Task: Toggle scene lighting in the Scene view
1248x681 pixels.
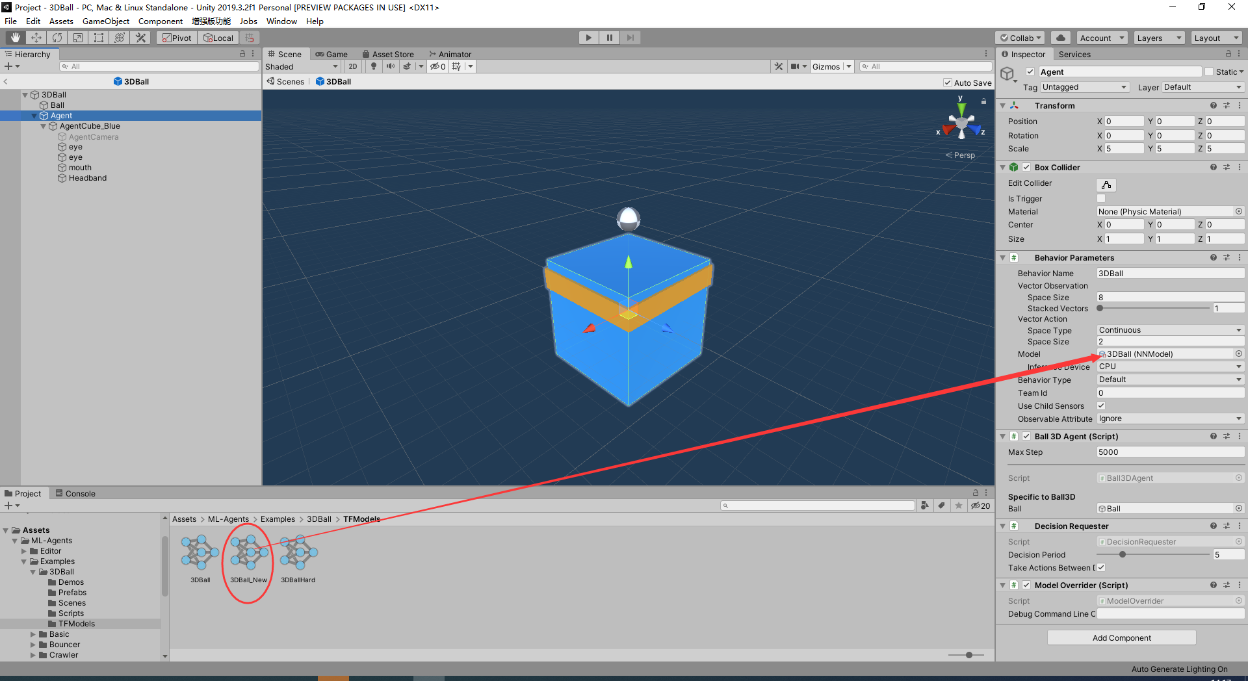Action: click(373, 66)
